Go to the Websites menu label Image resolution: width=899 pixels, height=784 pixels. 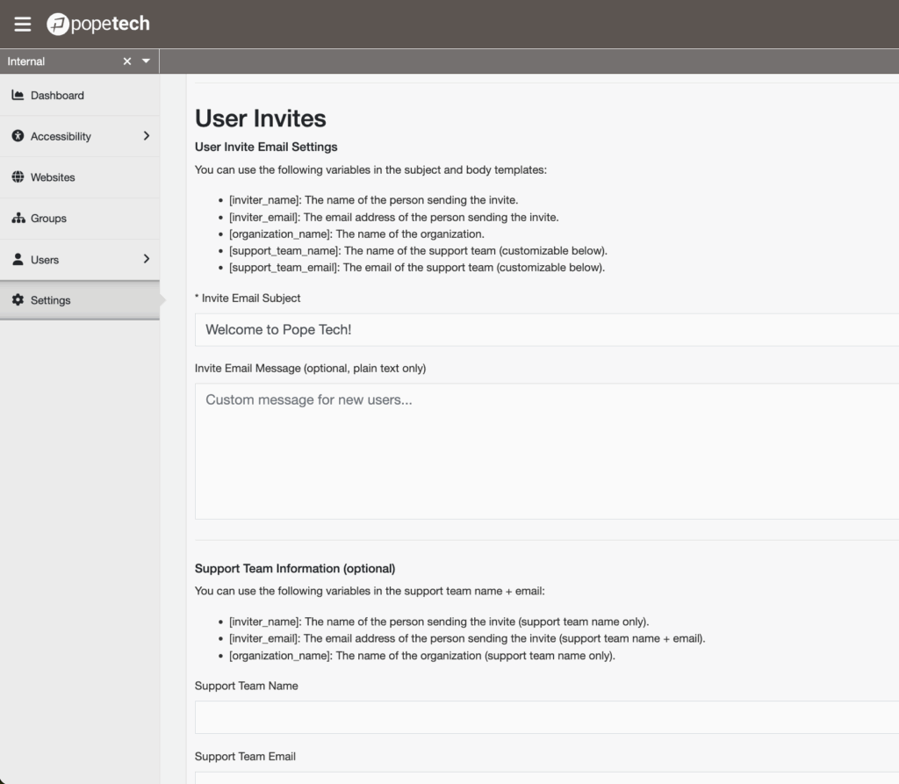pos(53,177)
